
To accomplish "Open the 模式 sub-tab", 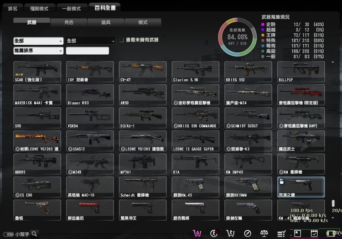I will click(143, 22).
